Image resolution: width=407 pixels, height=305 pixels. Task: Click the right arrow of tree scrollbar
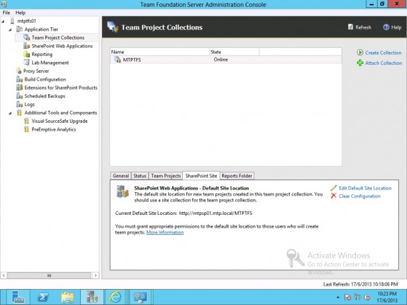pyautogui.click(x=95, y=275)
